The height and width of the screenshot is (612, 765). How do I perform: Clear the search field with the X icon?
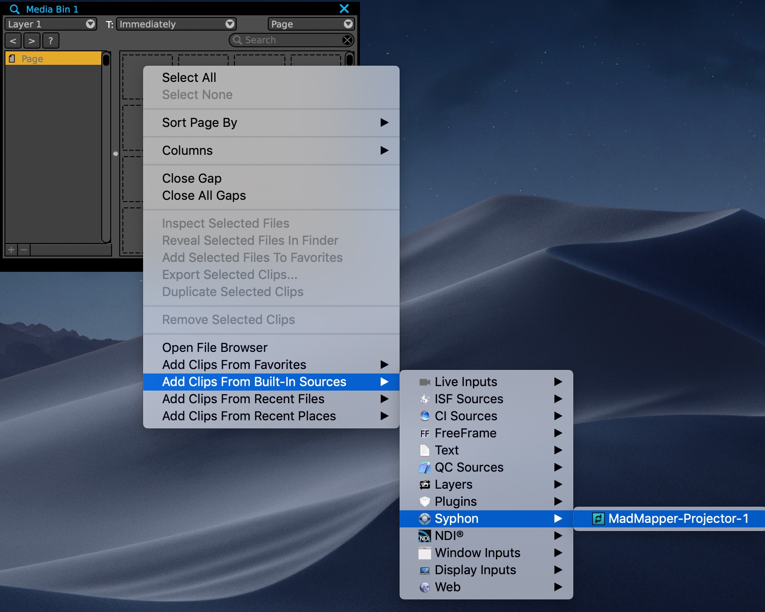pos(347,40)
